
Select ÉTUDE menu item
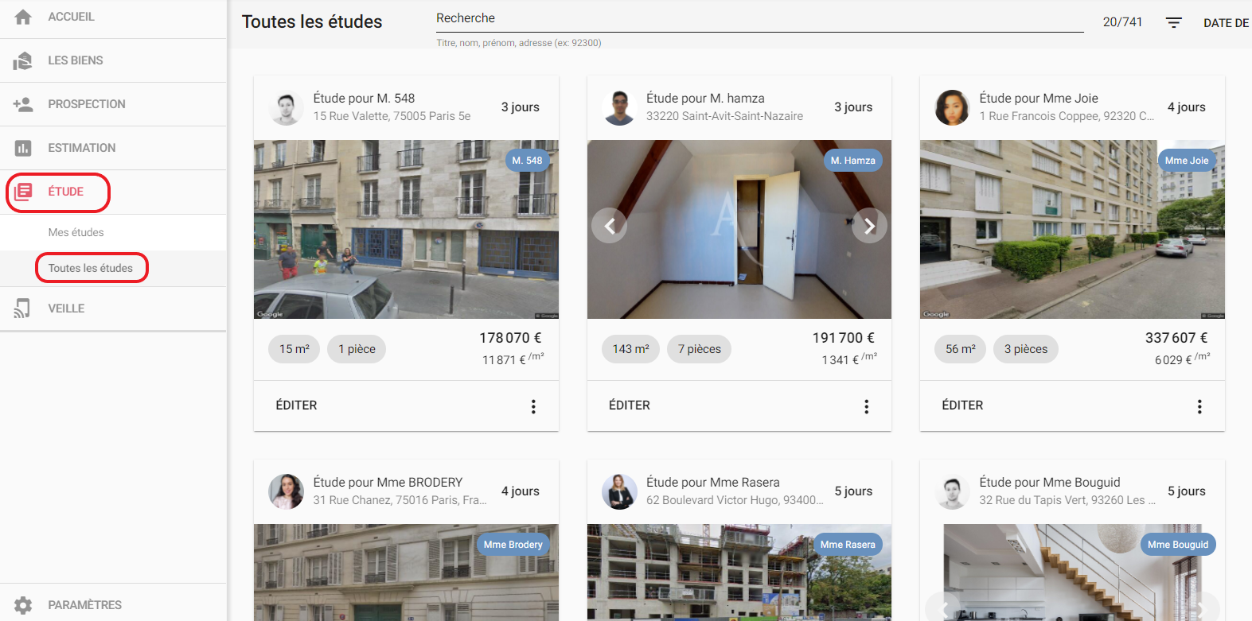[113, 192]
